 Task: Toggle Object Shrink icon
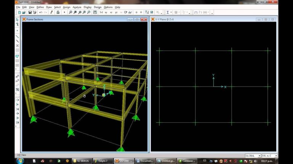tap(147, 13)
